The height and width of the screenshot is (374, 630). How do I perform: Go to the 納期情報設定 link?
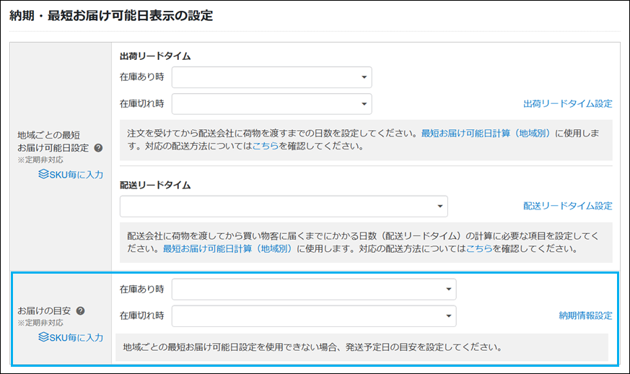585,316
